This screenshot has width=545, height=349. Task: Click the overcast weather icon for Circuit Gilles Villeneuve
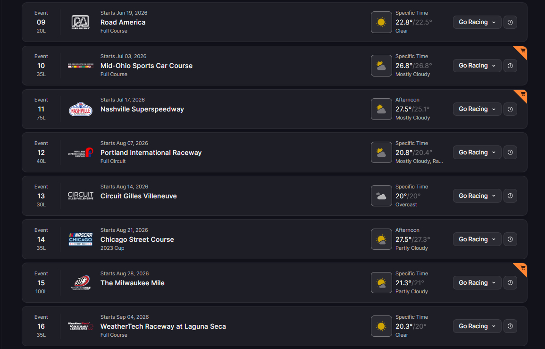coord(381,196)
